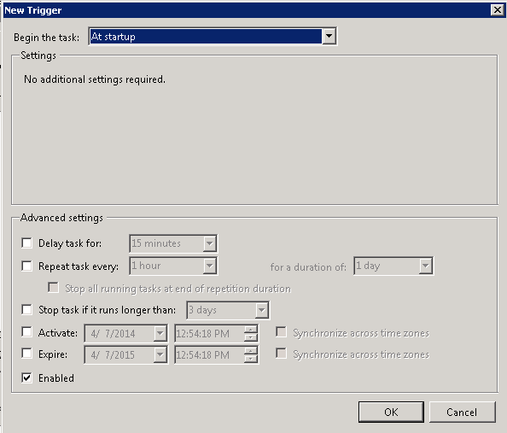The image size is (507, 433).
Task: Toggle the Activate row's 'Synchronize across time zones' checkbox
Action: (x=282, y=332)
